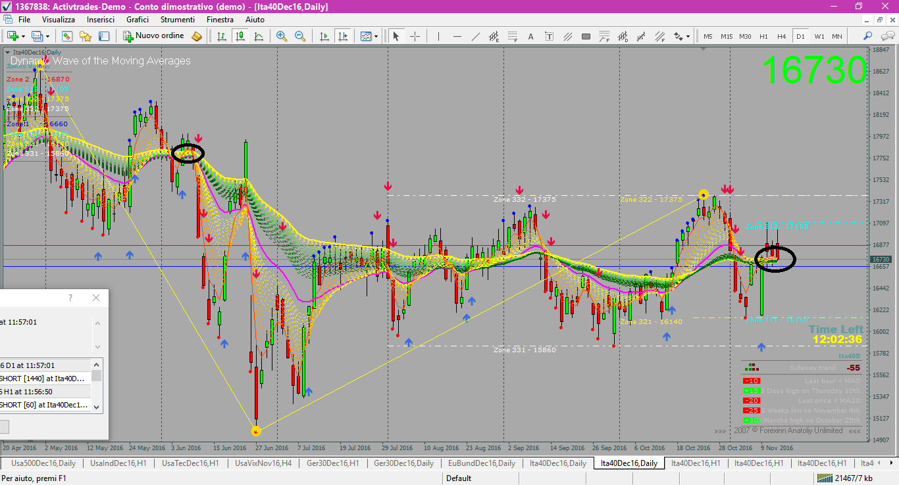The height and width of the screenshot is (485, 899).
Task: Select the Fibonacci retracement tool
Action: [513, 36]
